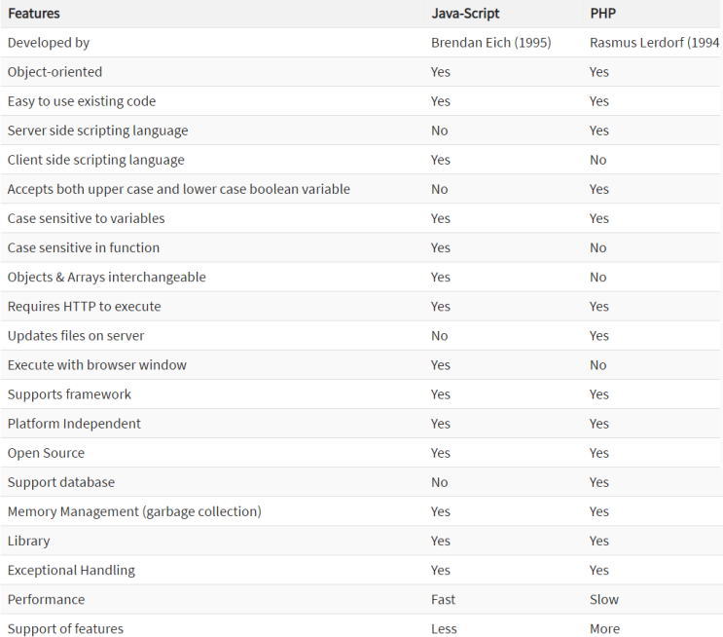
Task: Select the Rasmus Lerdorf cell
Action: click(654, 43)
